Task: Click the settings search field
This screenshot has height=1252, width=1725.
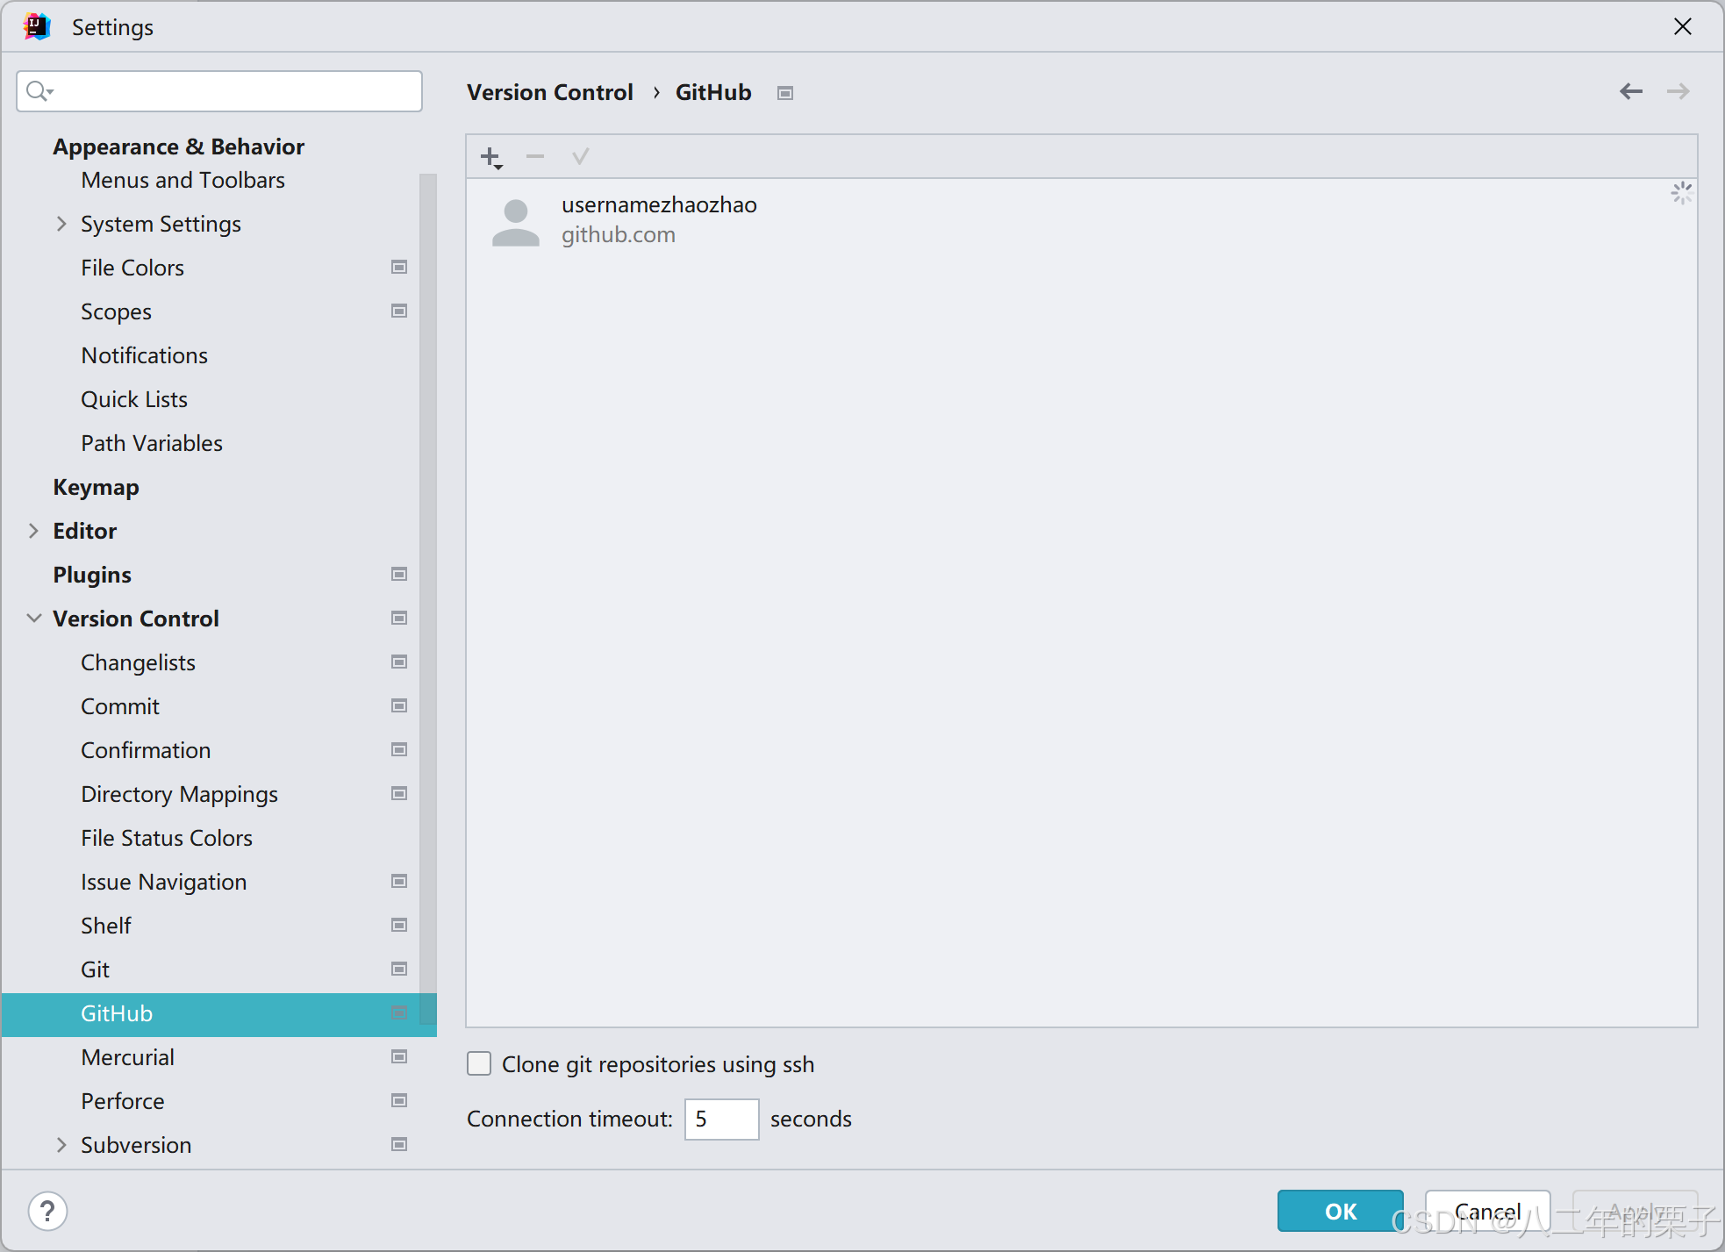Action: click(x=219, y=91)
